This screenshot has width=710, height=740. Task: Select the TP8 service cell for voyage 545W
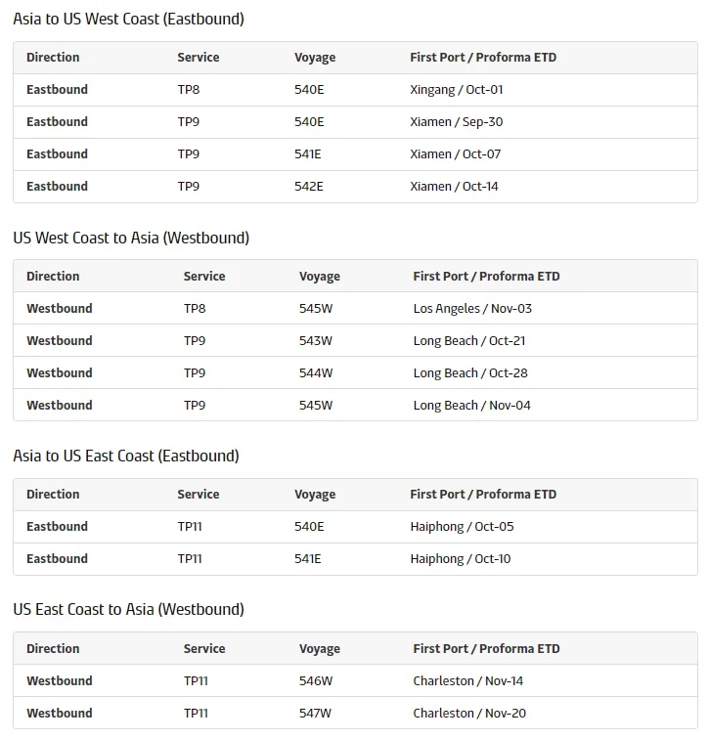(195, 309)
